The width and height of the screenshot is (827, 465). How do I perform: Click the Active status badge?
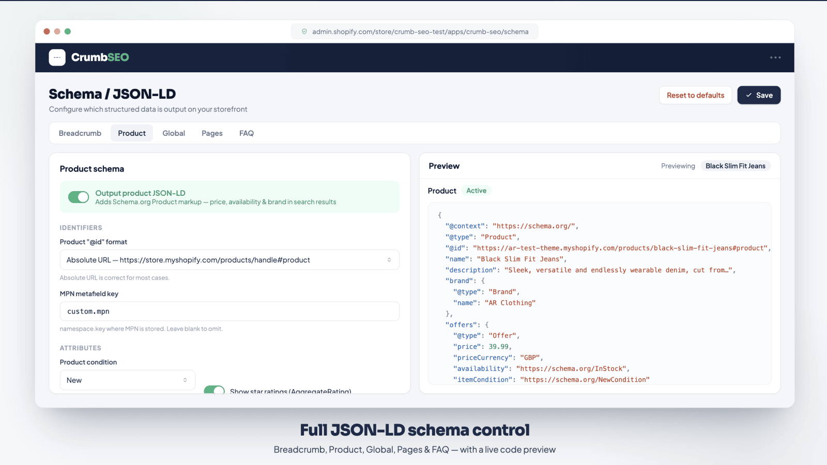pyautogui.click(x=476, y=191)
